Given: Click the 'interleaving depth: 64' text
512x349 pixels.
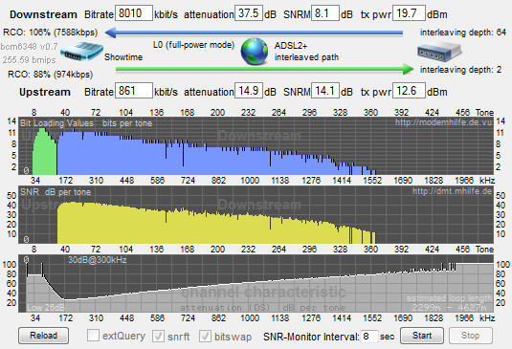Looking at the screenshot, I should (x=463, y=33).
